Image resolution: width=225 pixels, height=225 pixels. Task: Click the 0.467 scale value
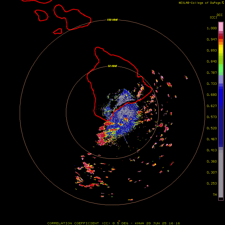[x=212, y=139]
